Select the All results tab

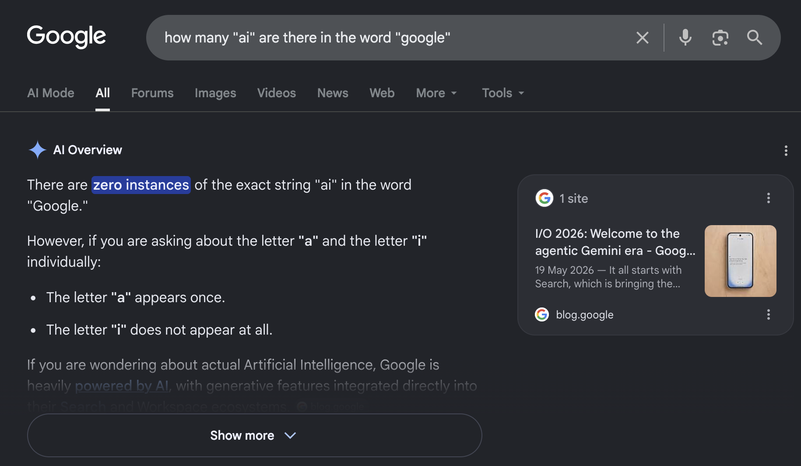(x=103, y=93)
